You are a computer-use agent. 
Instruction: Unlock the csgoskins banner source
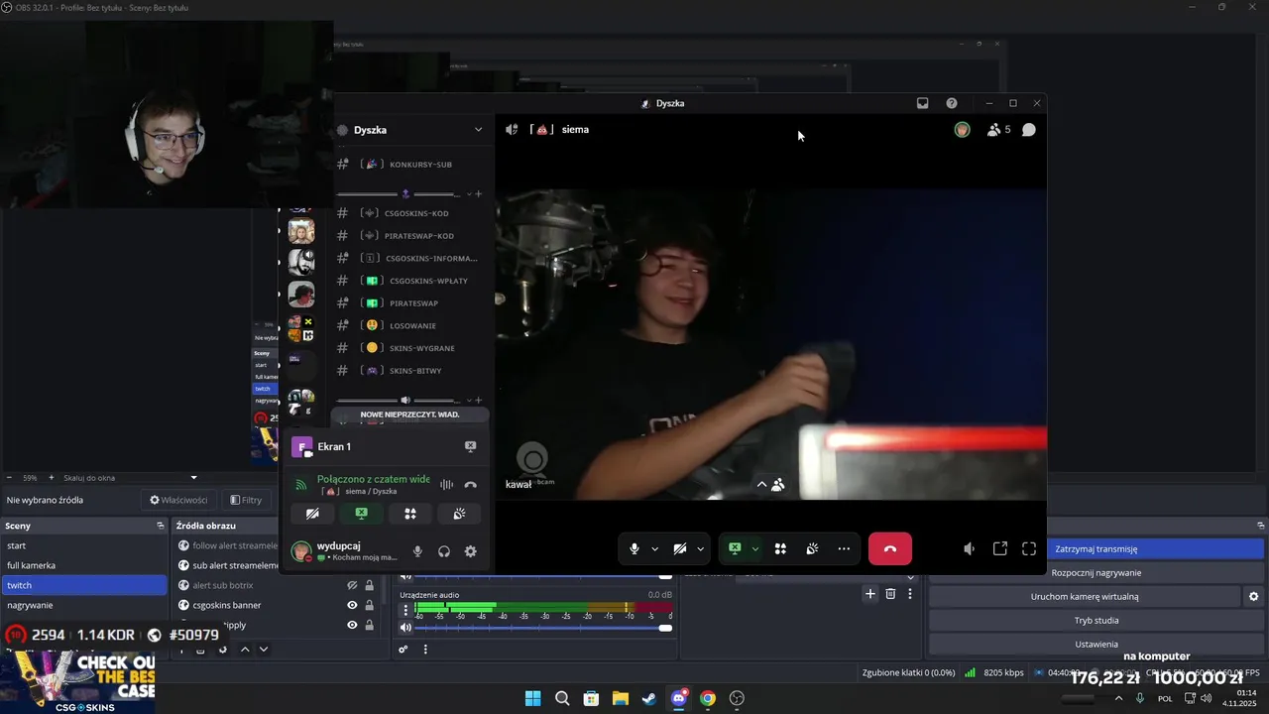(x=370, y=605)
